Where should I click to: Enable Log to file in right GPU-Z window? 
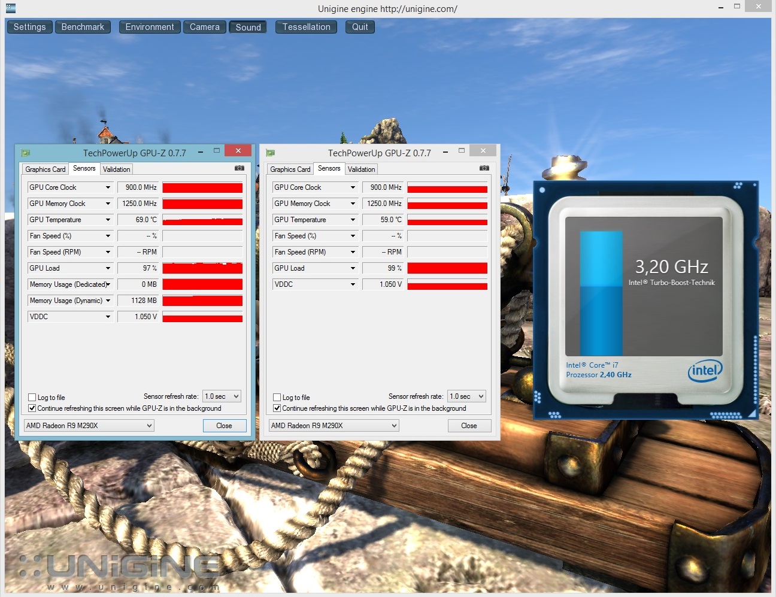click(277, 398)
